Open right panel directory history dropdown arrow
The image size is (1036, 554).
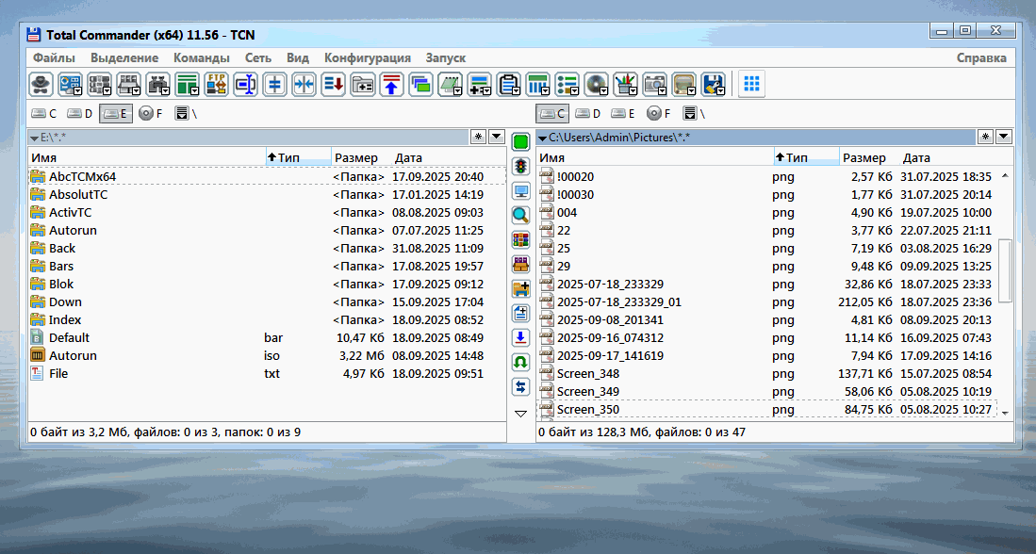coord(1004,137)
